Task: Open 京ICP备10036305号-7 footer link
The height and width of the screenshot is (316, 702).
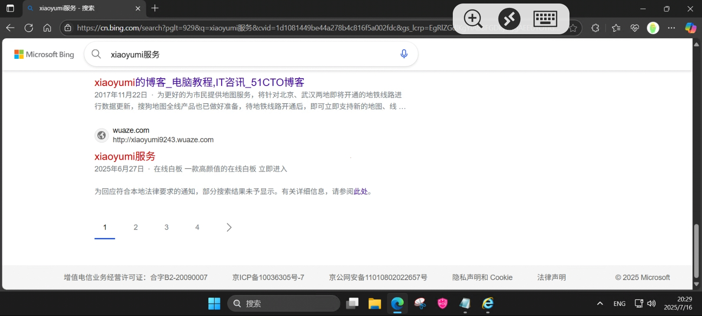Action: (x=268, y=277)
